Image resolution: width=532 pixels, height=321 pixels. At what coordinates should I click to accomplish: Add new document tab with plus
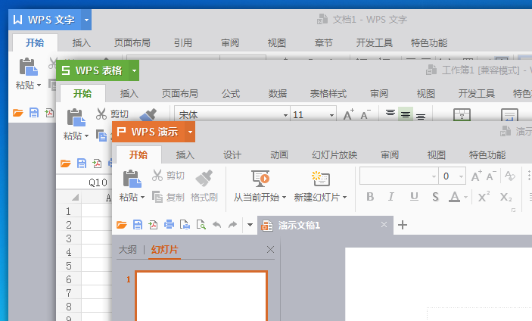(x=403, y=225)
